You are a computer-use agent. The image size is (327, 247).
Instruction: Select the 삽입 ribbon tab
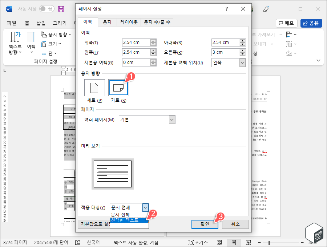pos(41,23)
